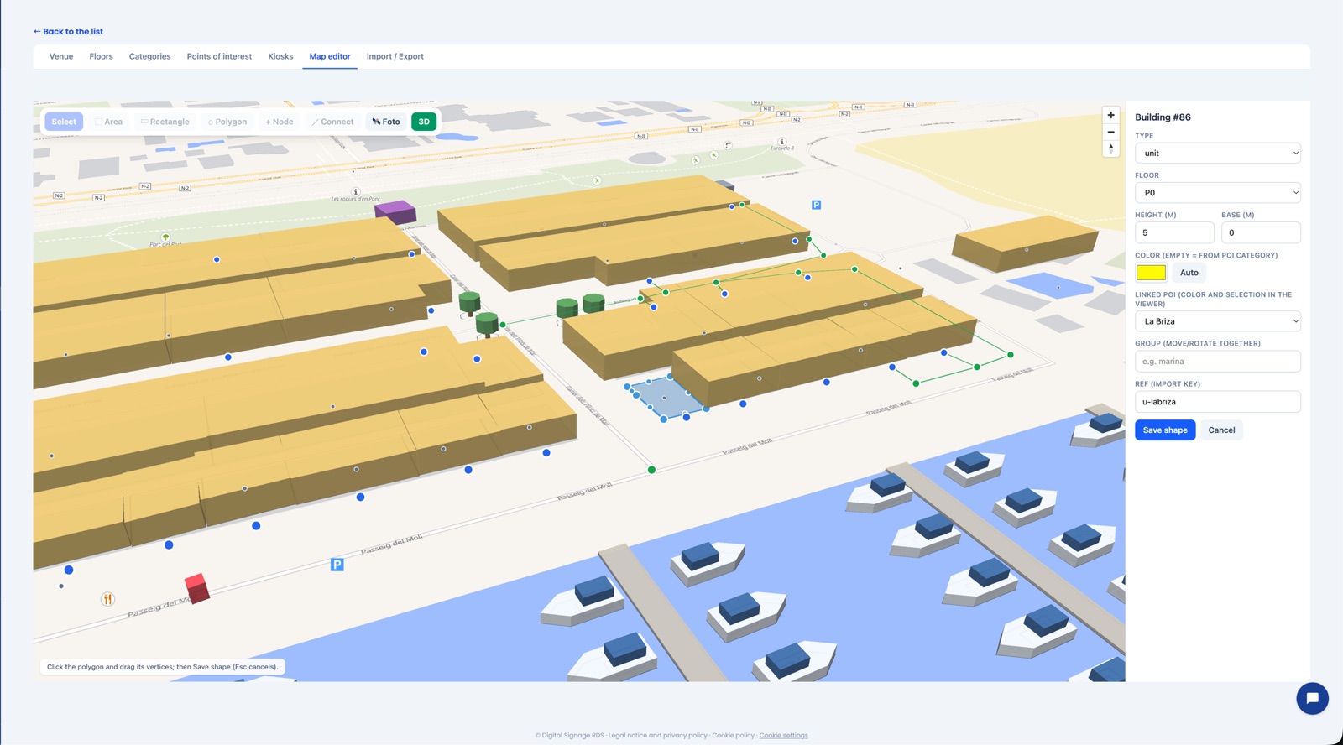
Task: Select the Polygon drawing tool
Action: coord(227,122)
